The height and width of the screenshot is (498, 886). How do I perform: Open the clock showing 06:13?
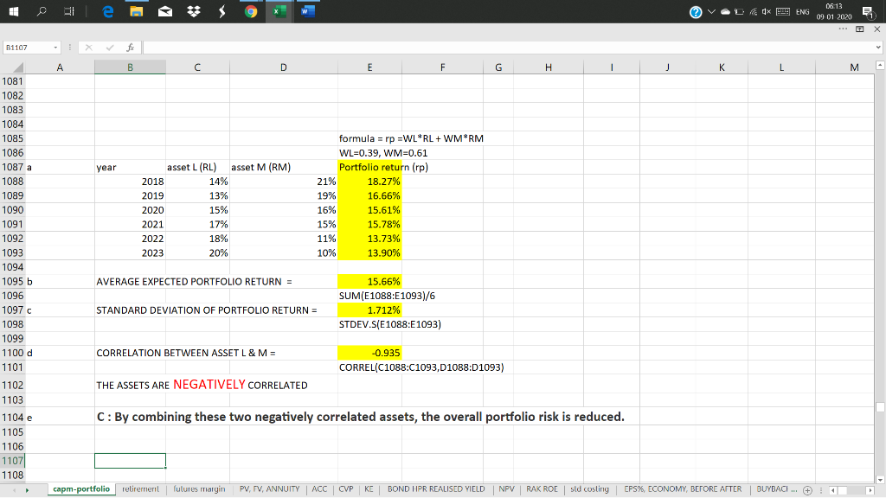[834, 11]
